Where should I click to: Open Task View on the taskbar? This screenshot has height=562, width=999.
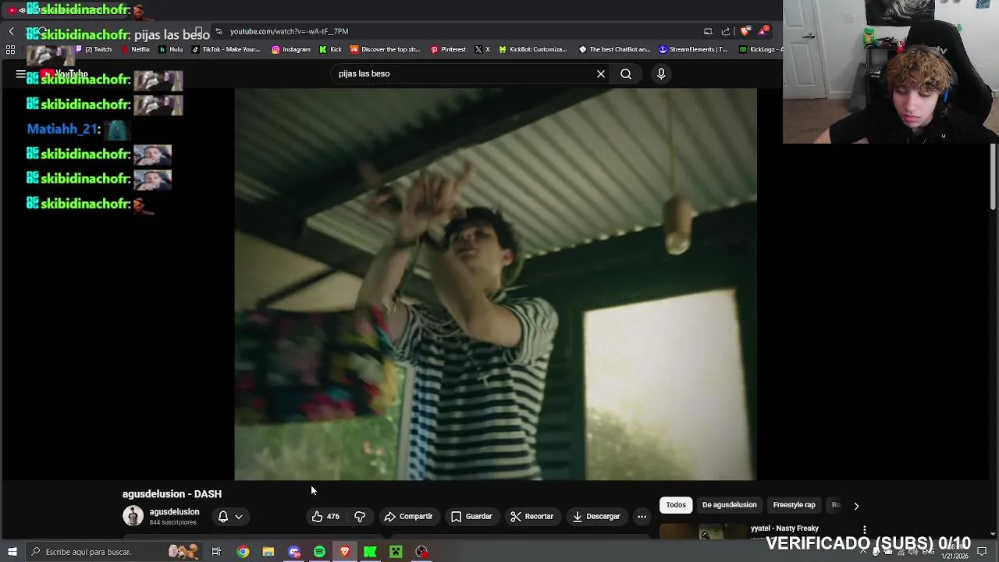[x=216, y=552]
